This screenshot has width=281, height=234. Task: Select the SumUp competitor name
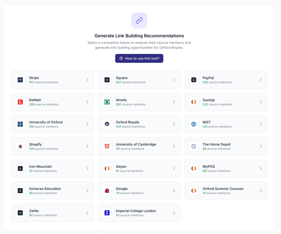(x=209, y=100)
